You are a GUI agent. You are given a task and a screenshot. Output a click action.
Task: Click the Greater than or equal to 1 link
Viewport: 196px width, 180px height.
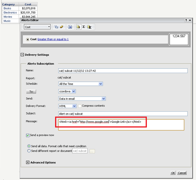(53, 39)
